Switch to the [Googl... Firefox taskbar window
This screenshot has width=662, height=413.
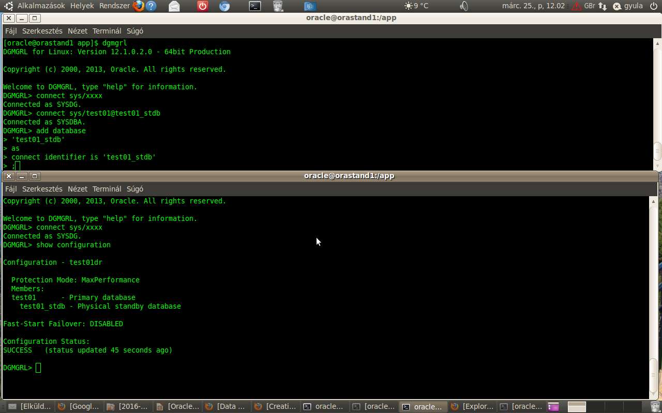79,407
